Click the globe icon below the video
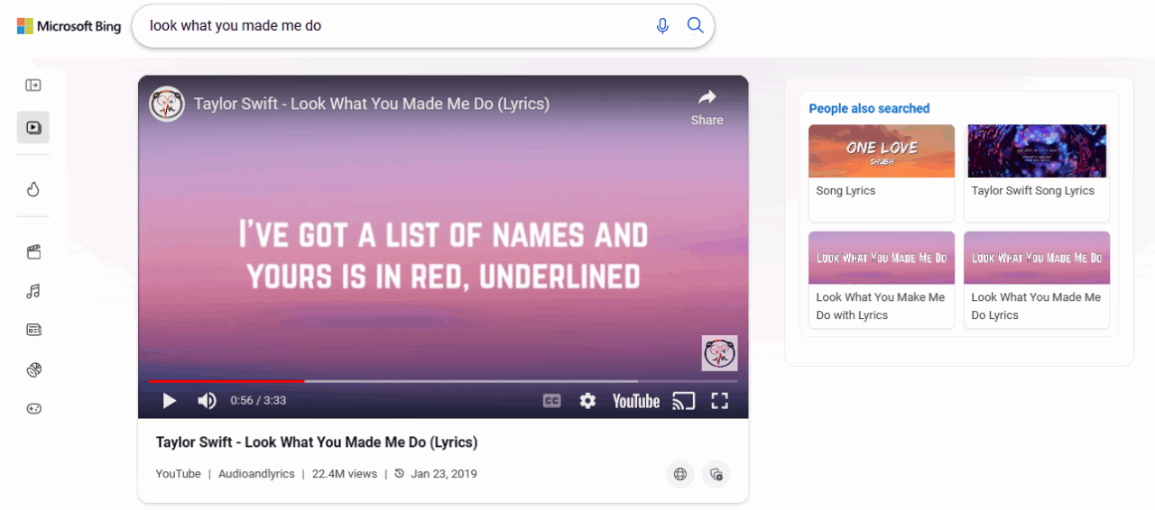 (x=680, y=474)
